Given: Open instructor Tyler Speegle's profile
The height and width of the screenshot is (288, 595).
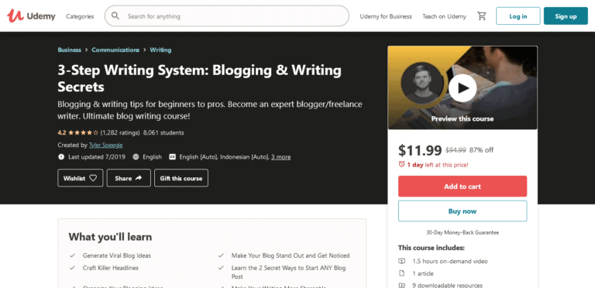Looking at the screenshot, I should [105, 145].
